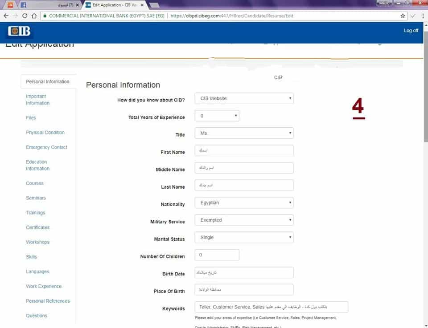This screenshot has width=428, height=328.
Task: Open the Emergency Contact section
Action: pyautogui.click(x=46, y=147)
